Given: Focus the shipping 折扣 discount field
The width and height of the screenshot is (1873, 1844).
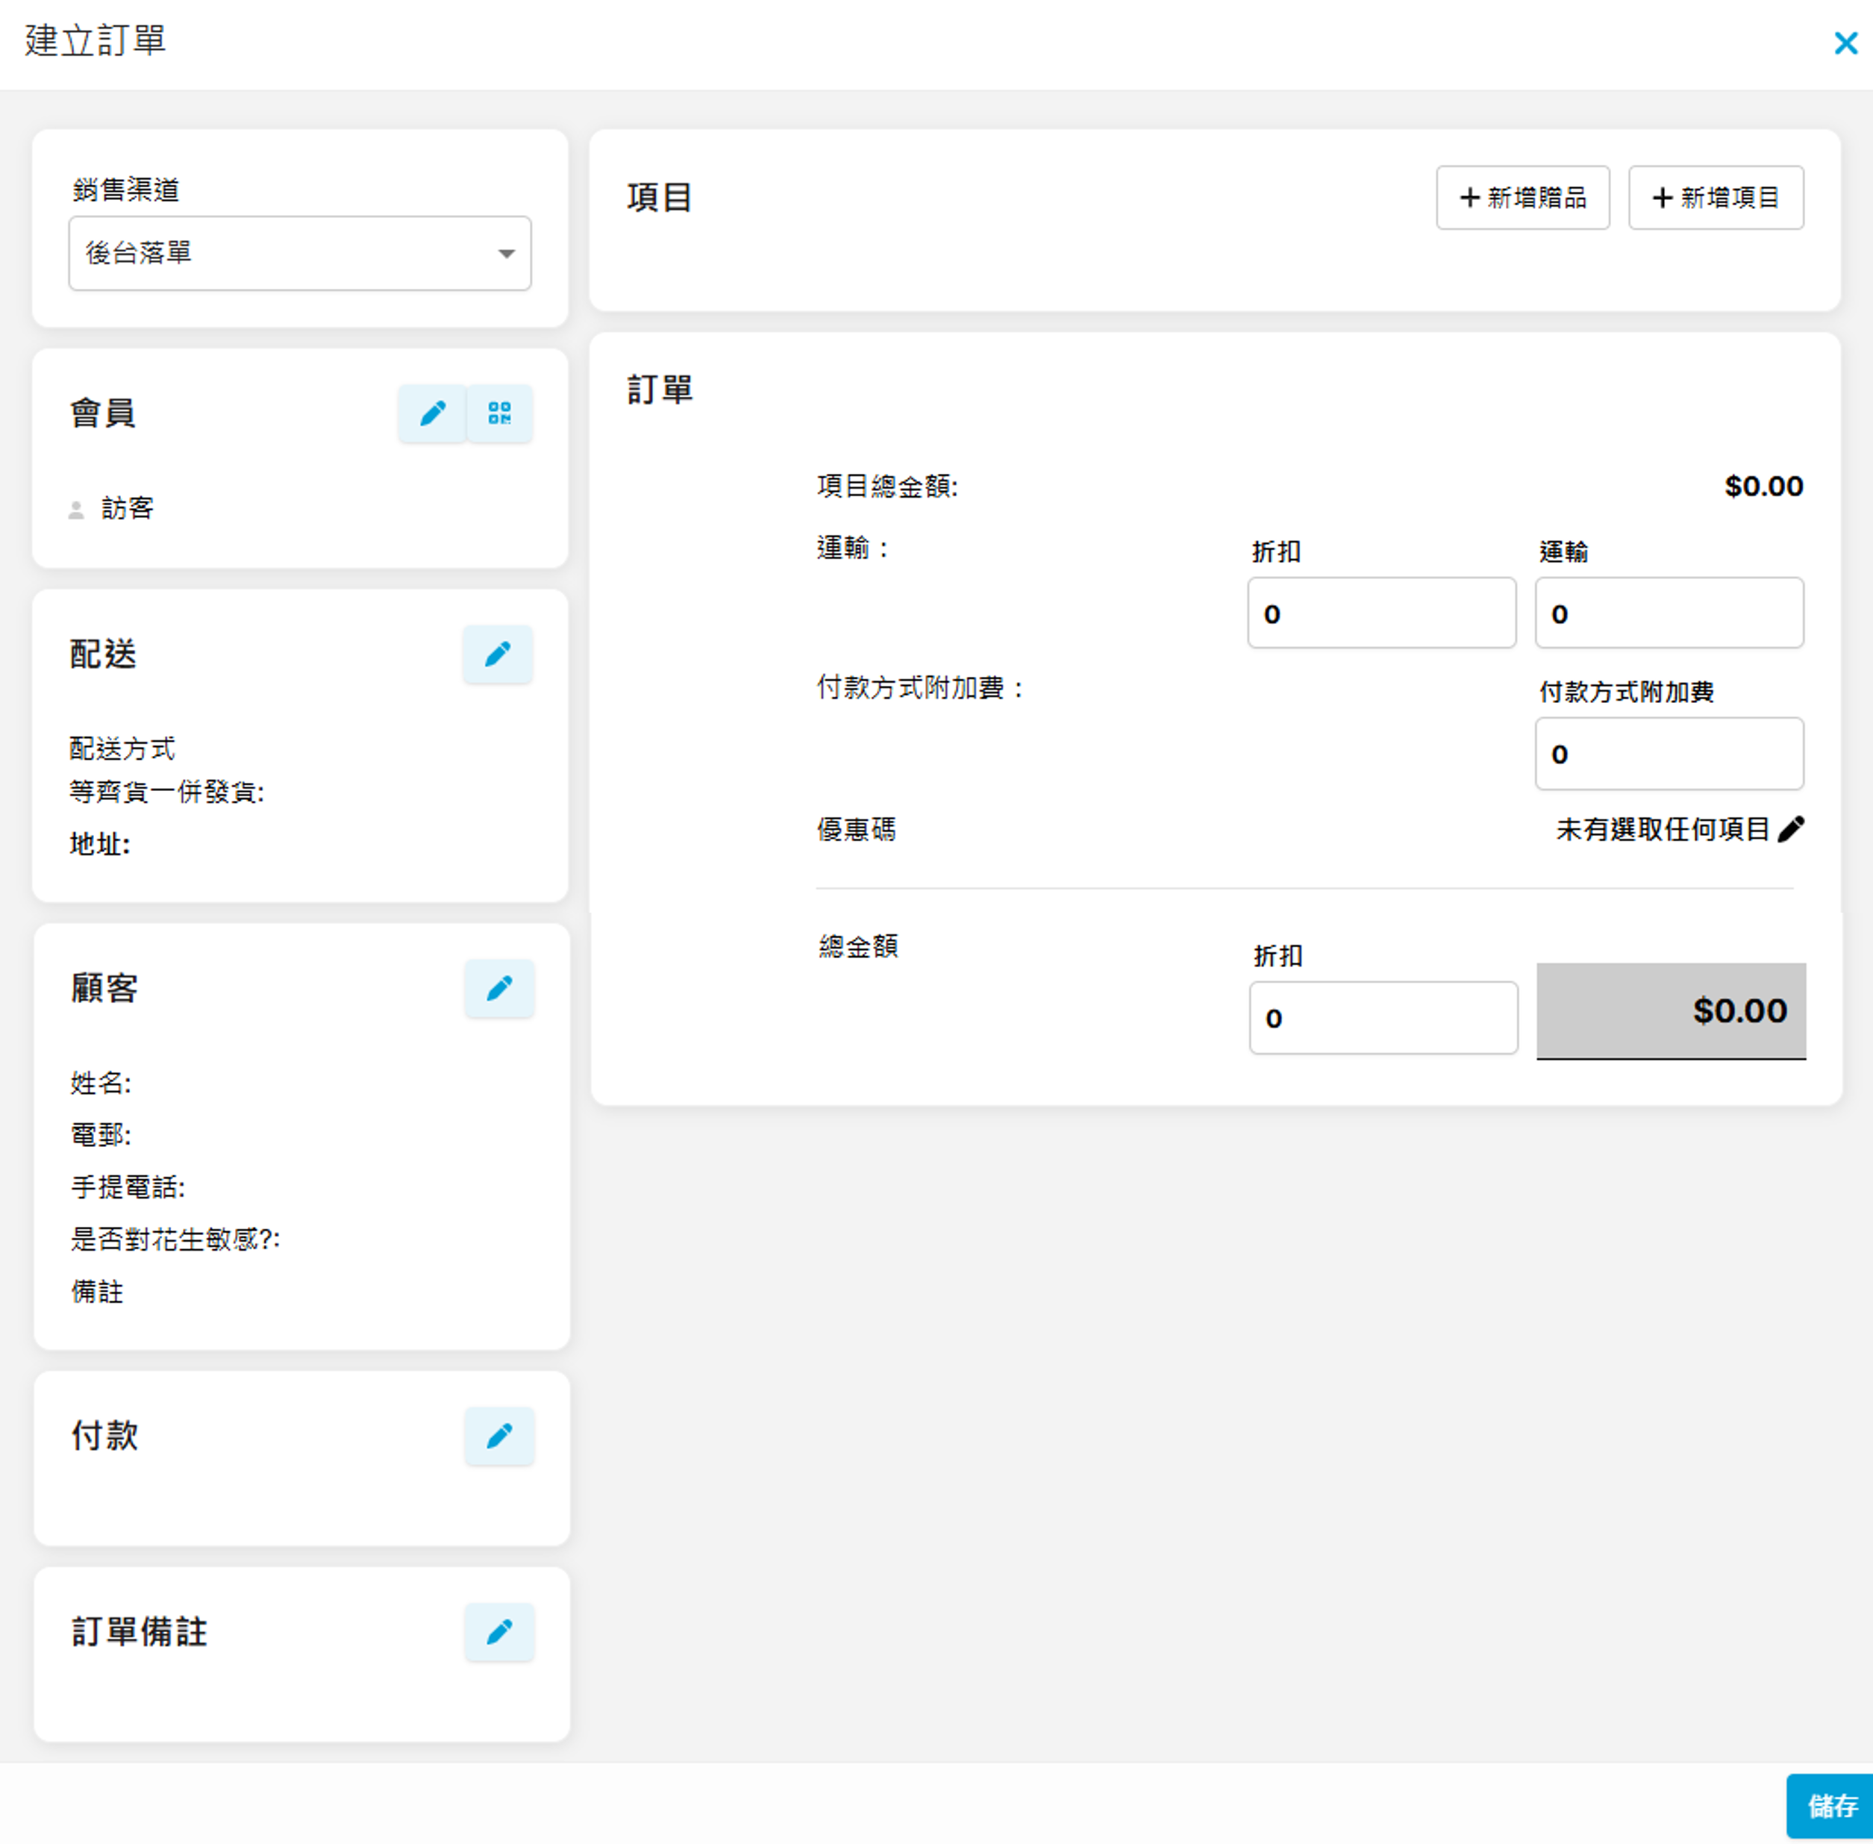Looking at the screenshot, I should [1381, 613].
